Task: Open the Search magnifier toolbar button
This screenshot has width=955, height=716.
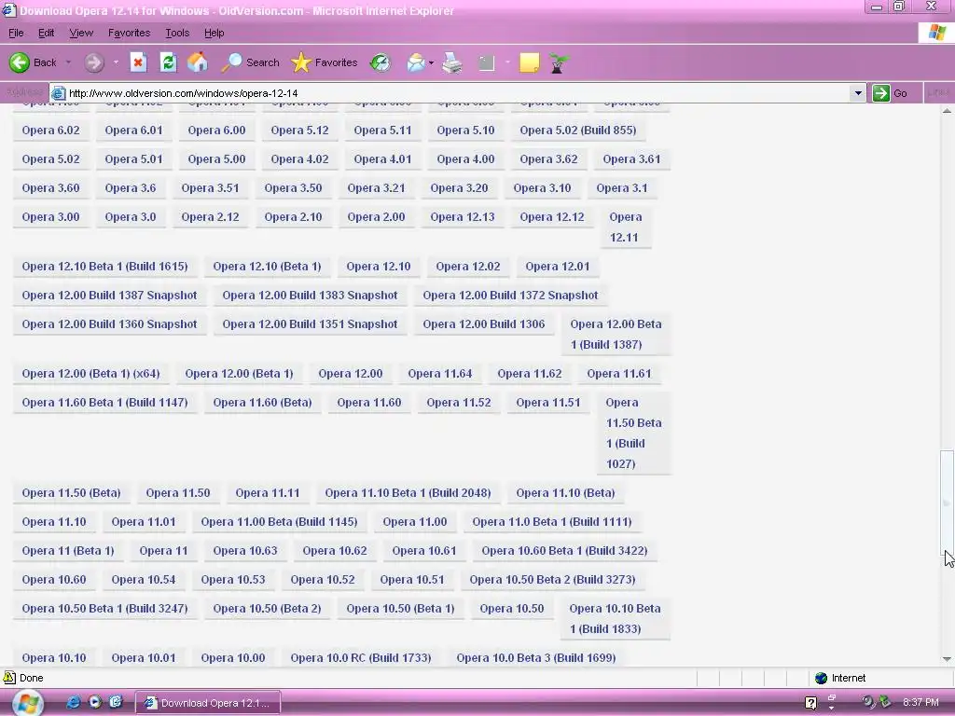Action: tap(250, 62)
